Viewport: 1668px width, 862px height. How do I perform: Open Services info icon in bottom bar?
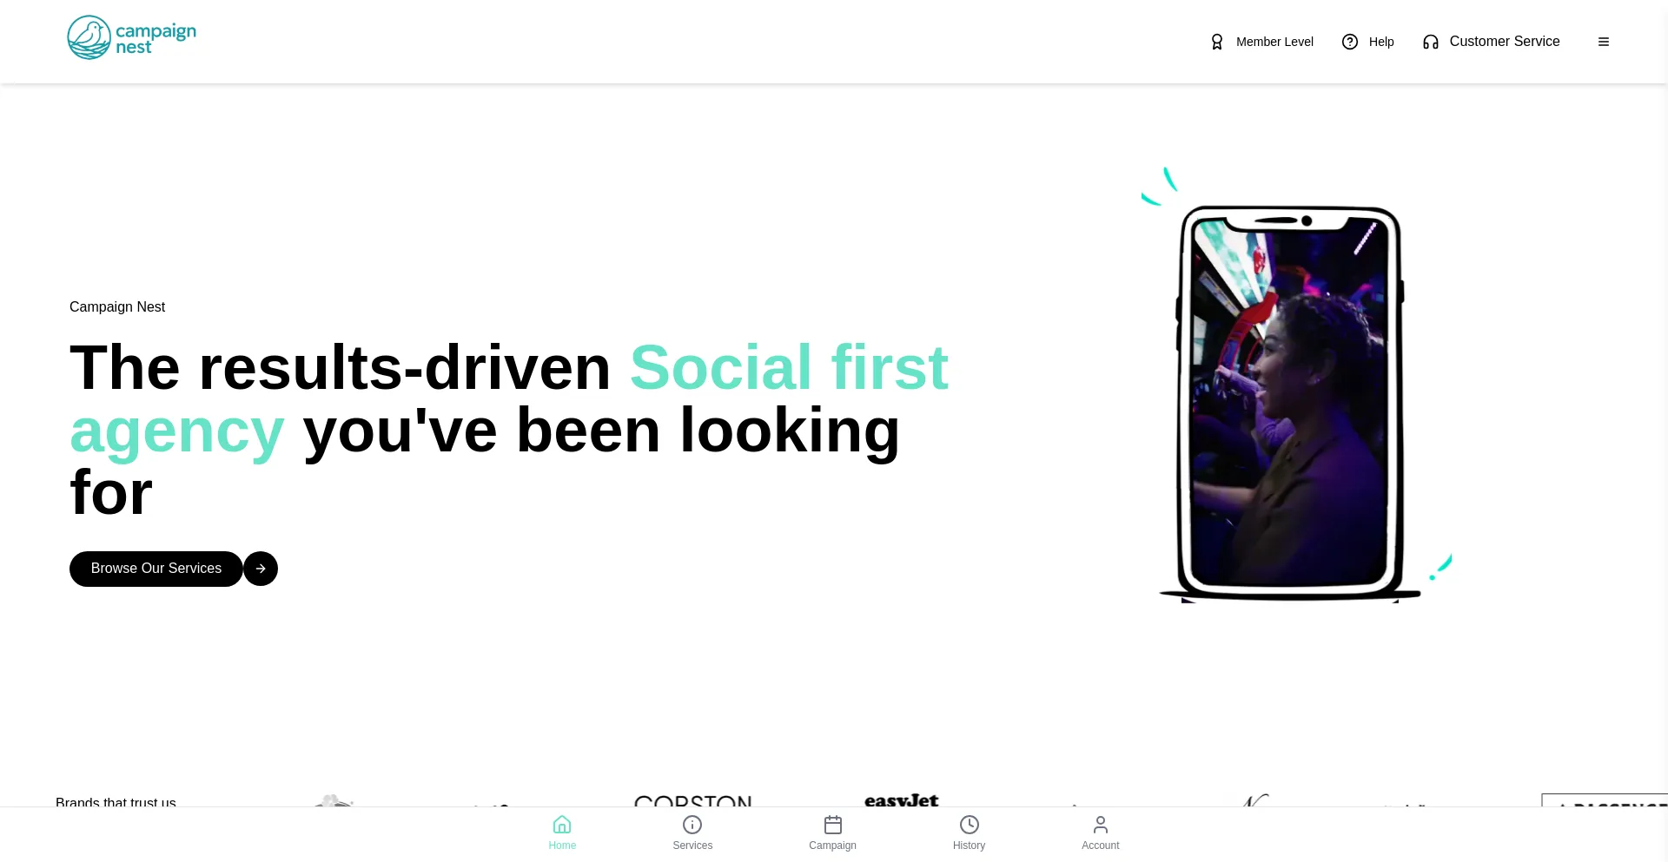692,825
